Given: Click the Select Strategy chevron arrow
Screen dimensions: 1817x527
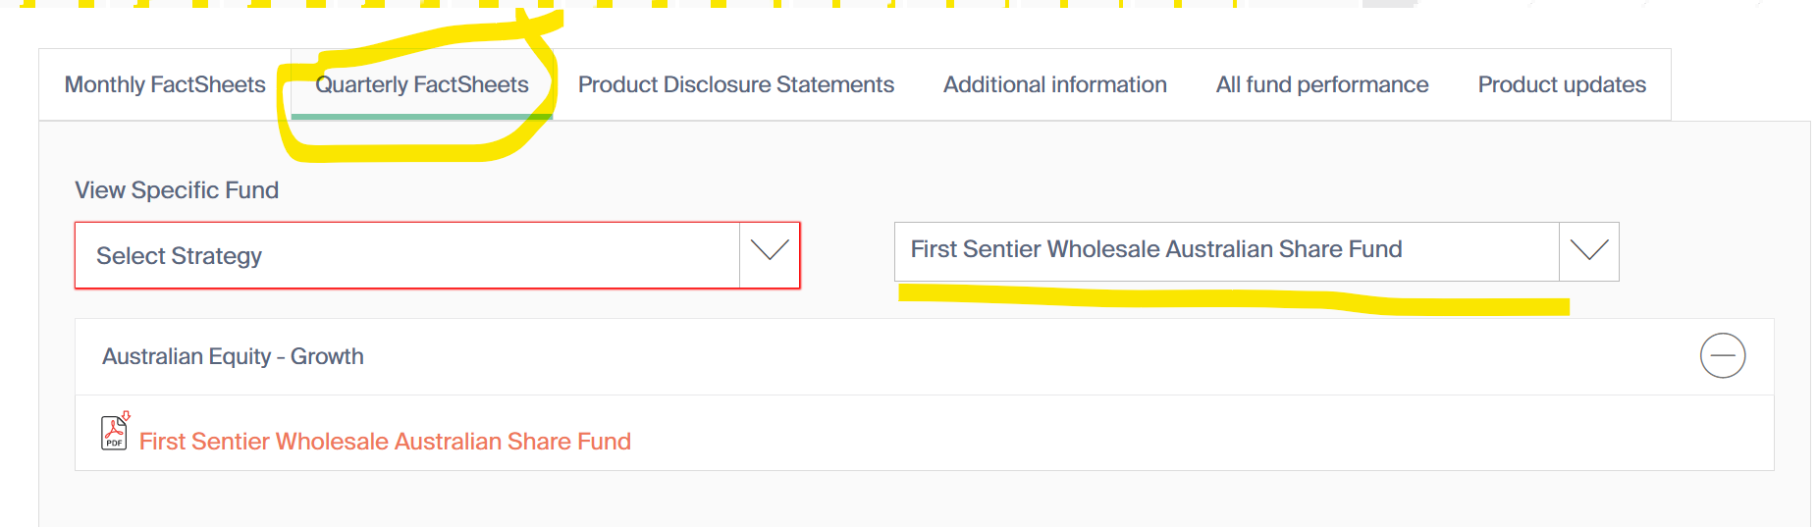Looking at the screenshot, I should [x=770, y=251].
